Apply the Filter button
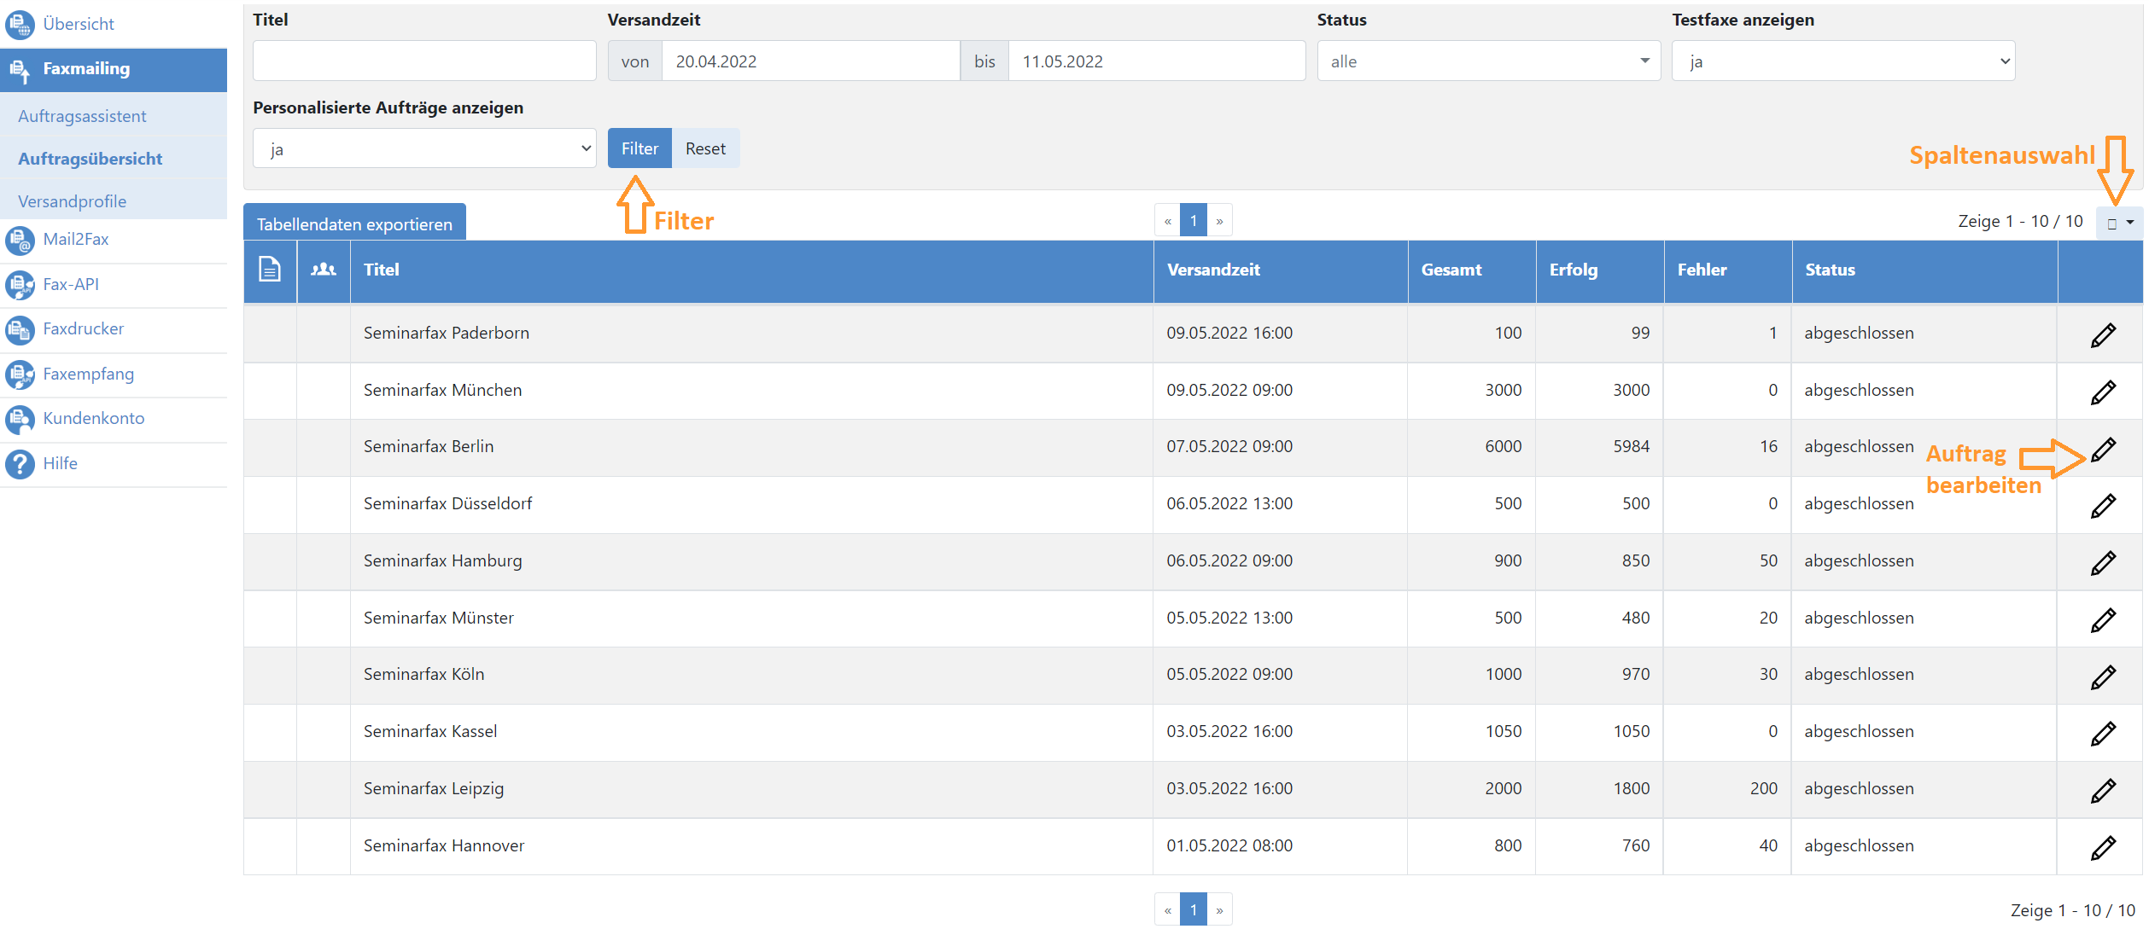The image size is (2149, 929). point(639,148)
